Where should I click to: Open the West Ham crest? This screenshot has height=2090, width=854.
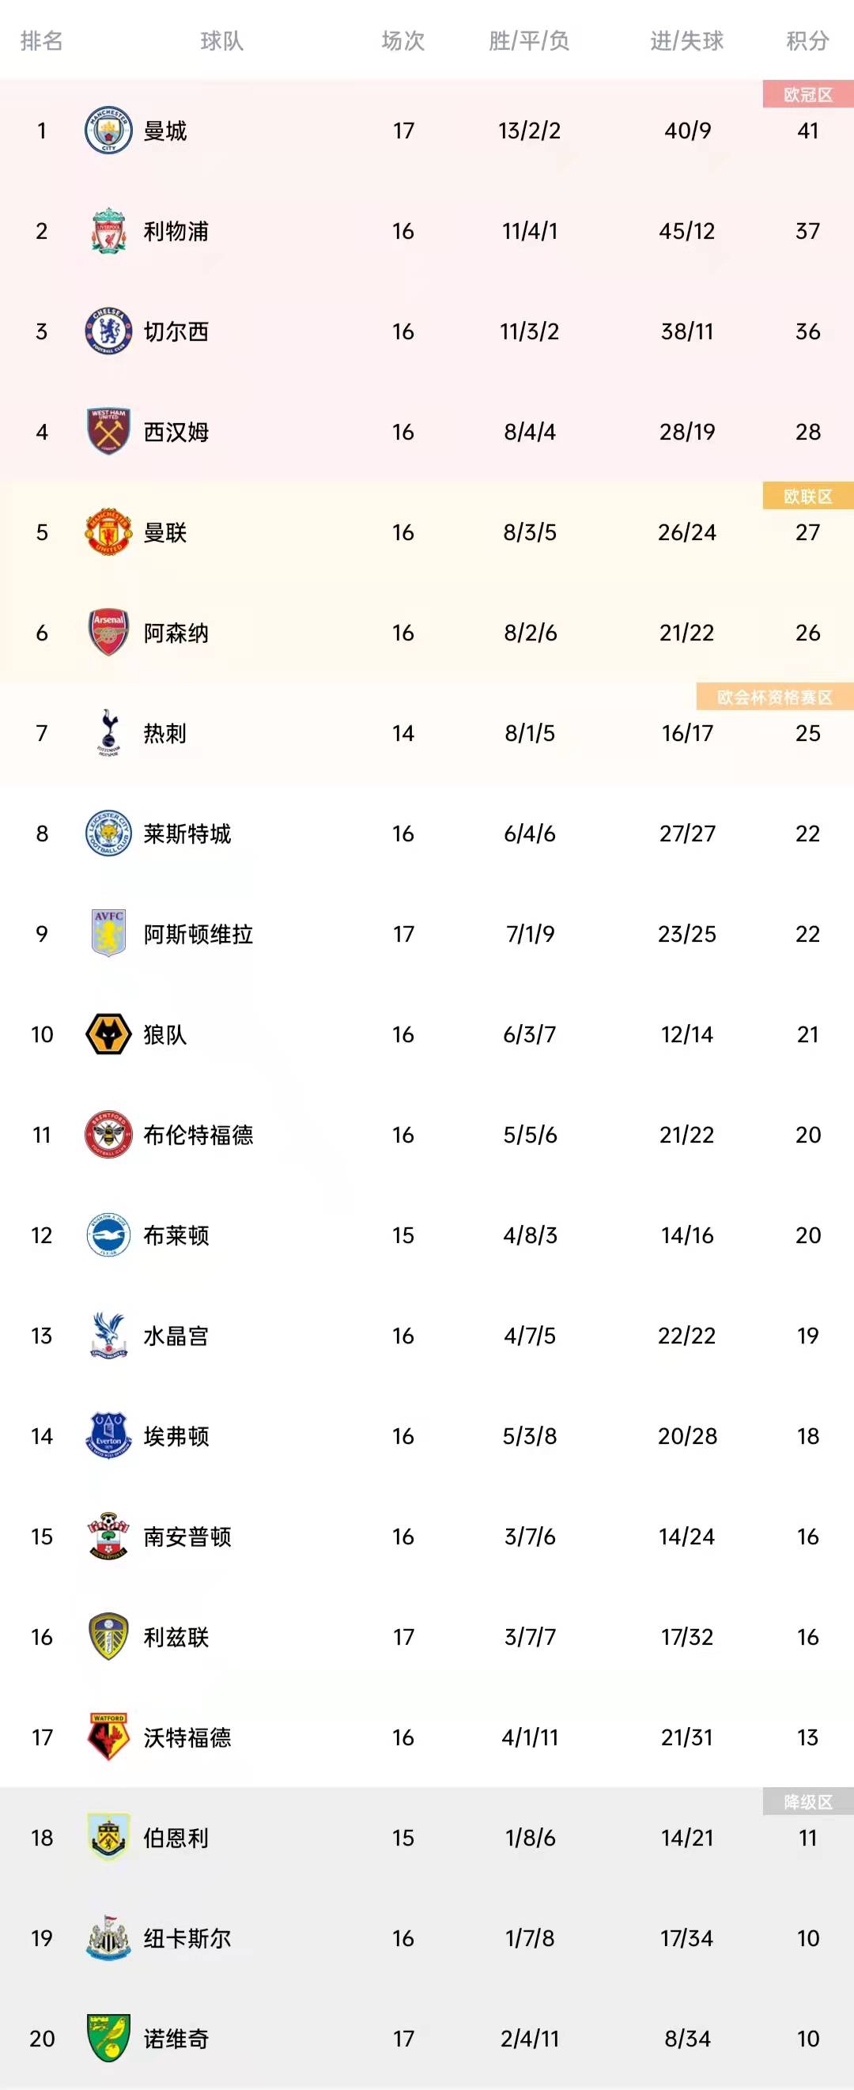click(108, 432)
